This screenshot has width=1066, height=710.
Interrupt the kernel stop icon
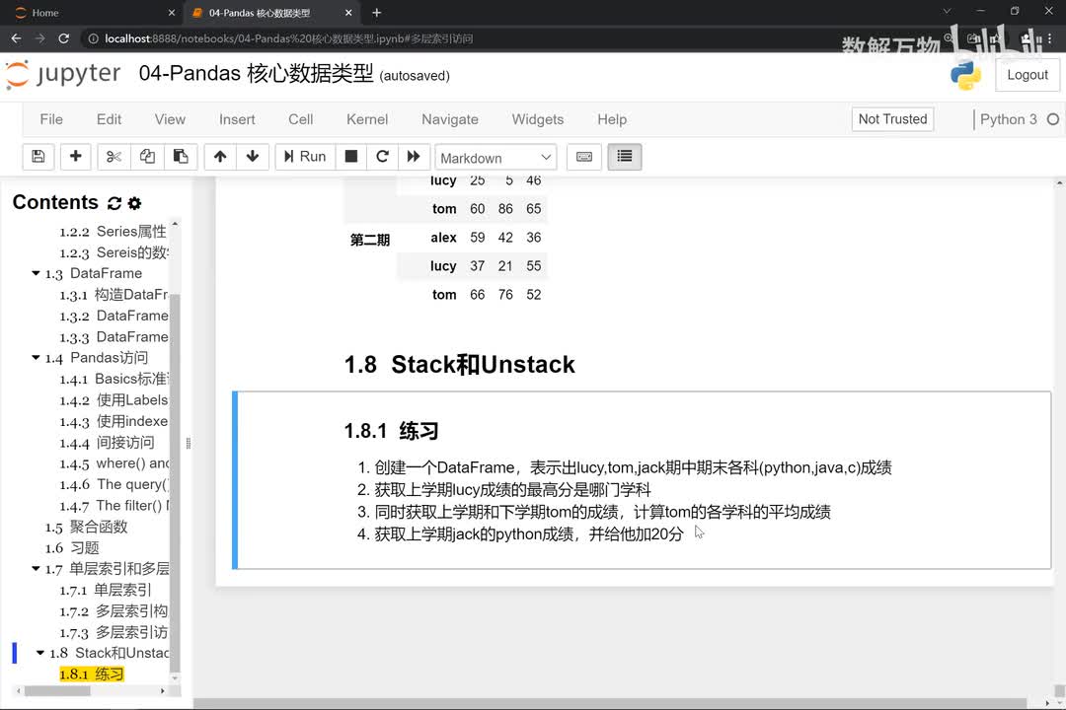tap(350, 156)
